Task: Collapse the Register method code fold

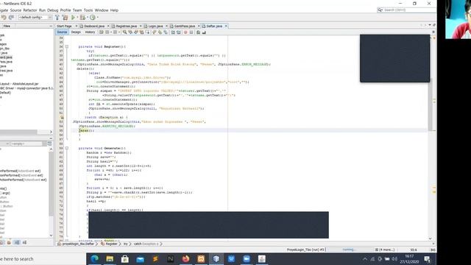Action: coord(67,46)
